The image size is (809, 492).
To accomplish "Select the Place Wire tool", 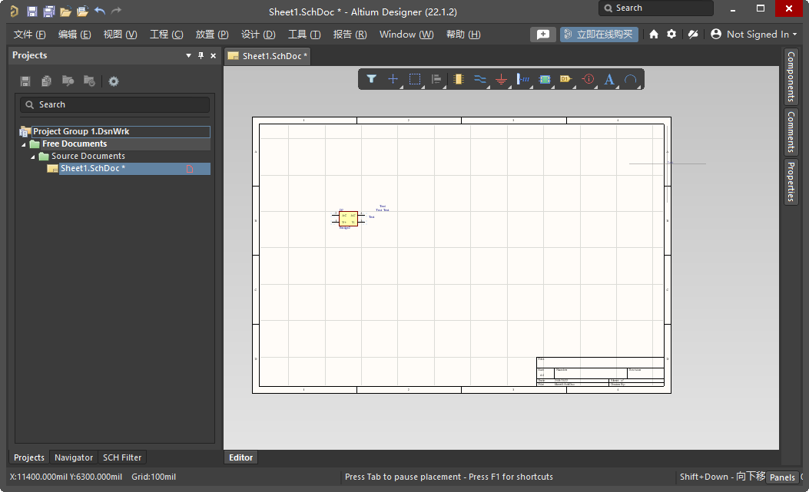I will pyautogui.click(x=480, y=79).
